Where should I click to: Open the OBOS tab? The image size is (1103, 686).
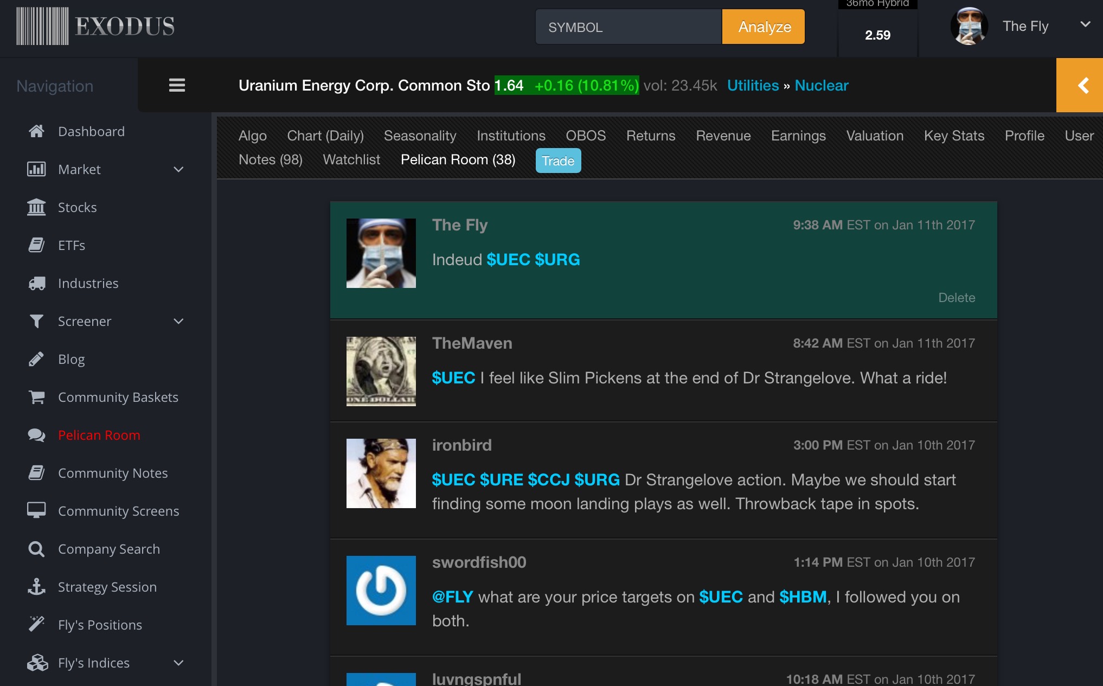(x=586, y=136)
